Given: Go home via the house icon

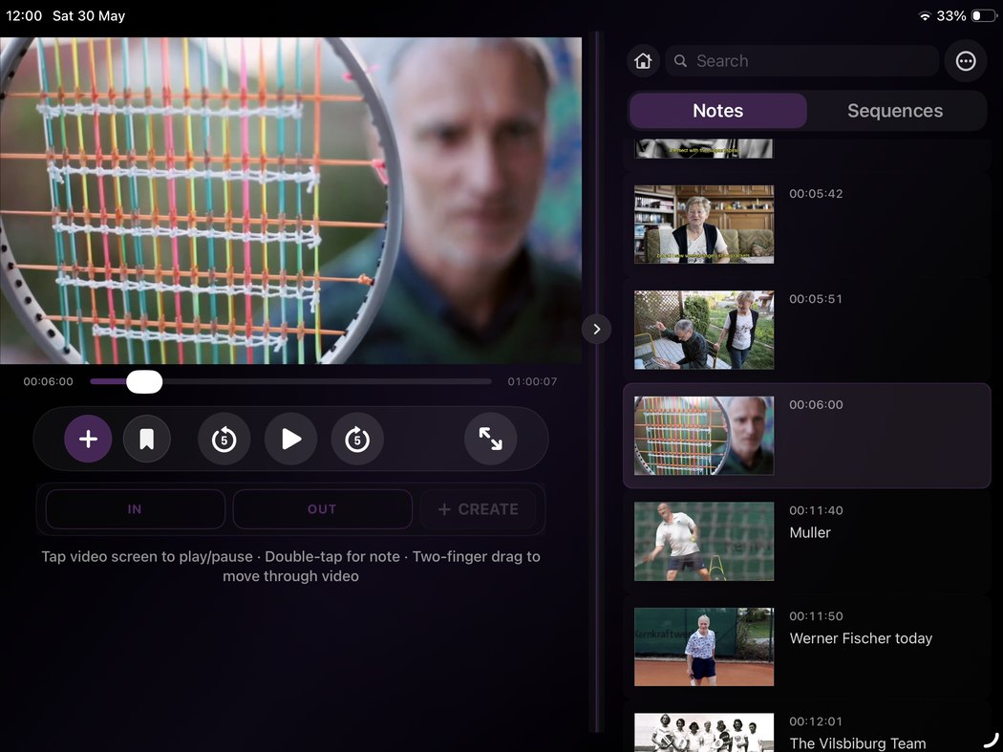Looking at the screenshot, I should [x=643, y=61].
